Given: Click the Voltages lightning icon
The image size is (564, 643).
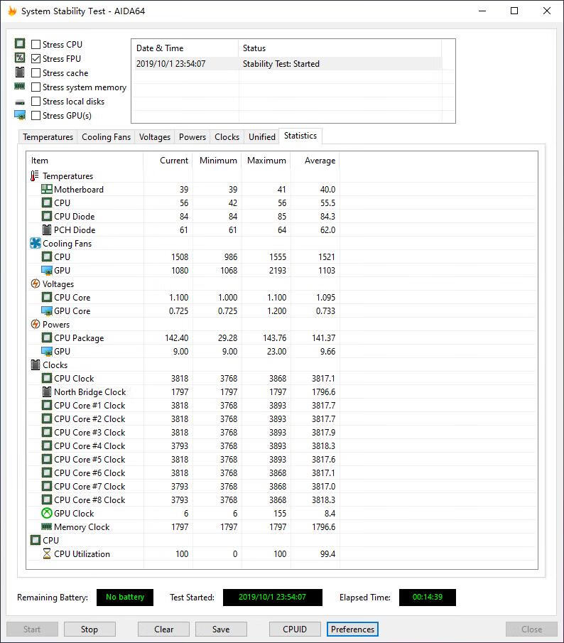Looking at the screenshot, I should (x=36, y=283).
